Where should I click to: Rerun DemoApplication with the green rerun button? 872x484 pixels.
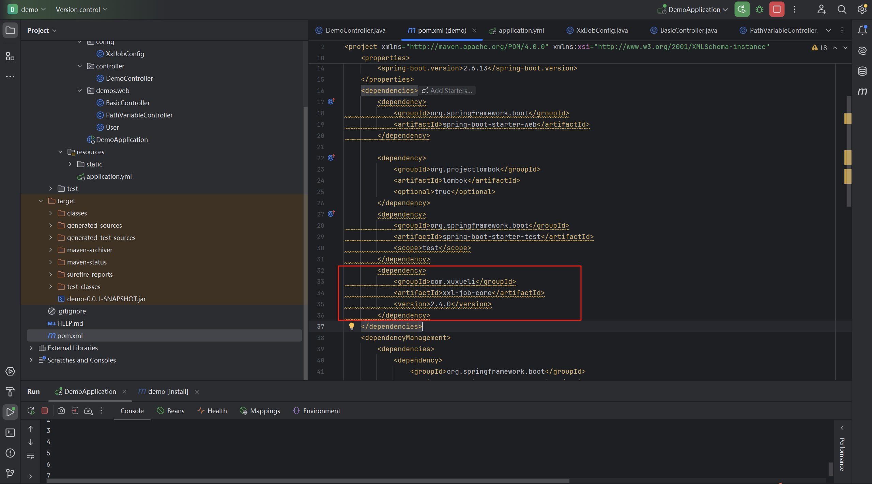742,10
